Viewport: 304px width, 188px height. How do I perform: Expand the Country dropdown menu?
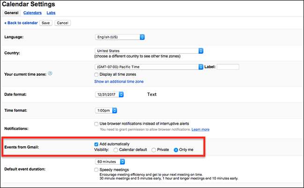pos(148,51)
